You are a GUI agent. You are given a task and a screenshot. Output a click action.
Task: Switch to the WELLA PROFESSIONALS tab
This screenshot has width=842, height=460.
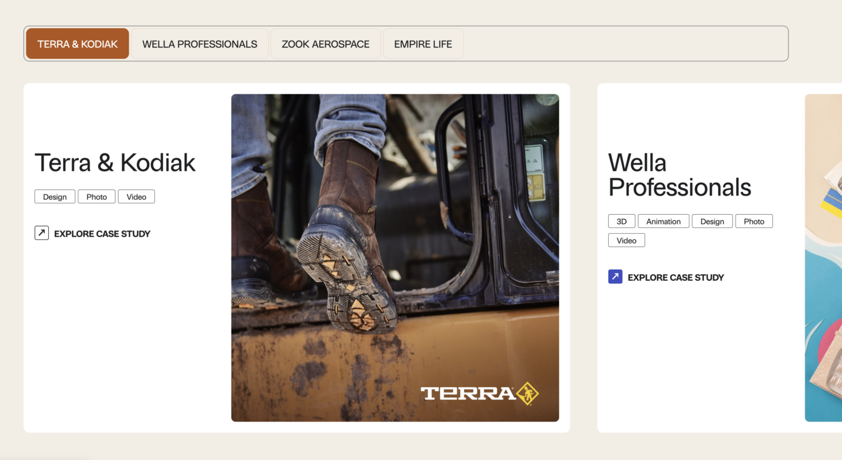(x=200, y=44)
